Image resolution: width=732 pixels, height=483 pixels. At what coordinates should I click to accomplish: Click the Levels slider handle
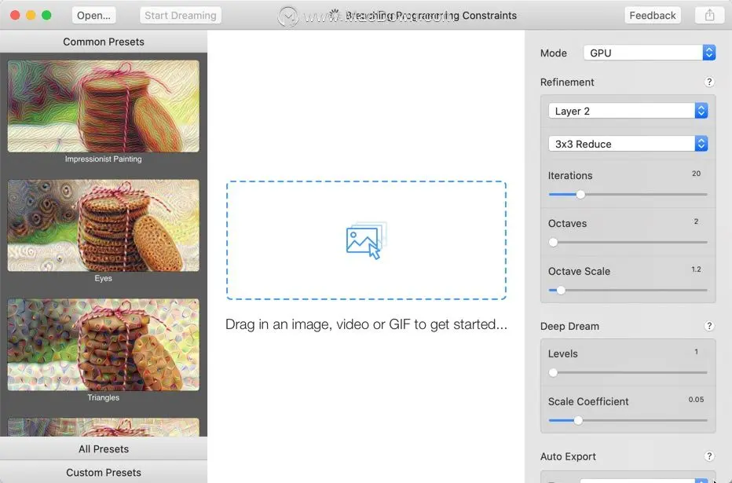point(553,372)
